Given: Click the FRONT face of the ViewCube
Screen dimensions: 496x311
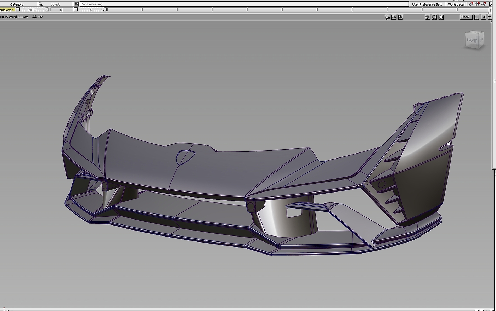Looking at the screenshot, I should click(x=472, y=40).
